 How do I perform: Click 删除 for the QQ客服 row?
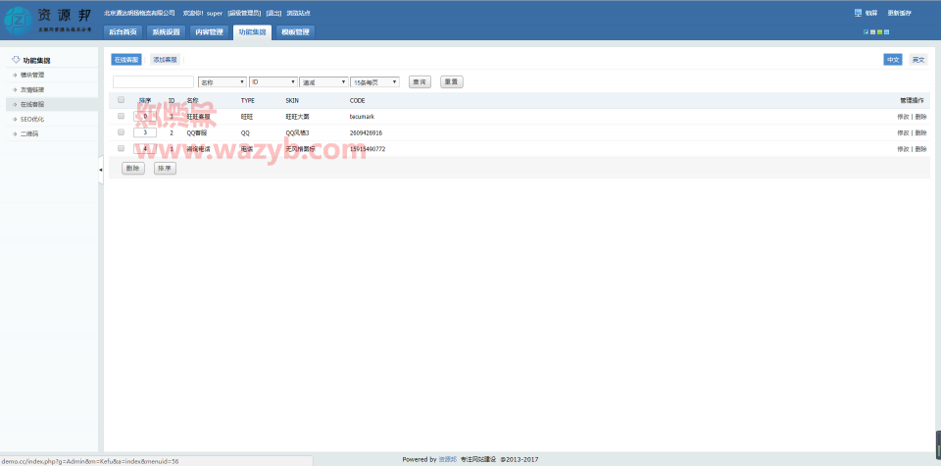point(920,132)
